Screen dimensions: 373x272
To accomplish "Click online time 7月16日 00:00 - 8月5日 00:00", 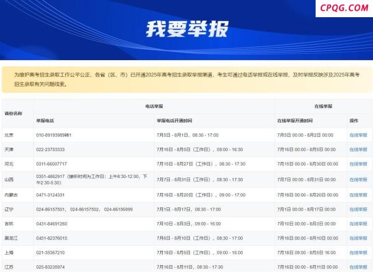I will click(x=306, y=149).
